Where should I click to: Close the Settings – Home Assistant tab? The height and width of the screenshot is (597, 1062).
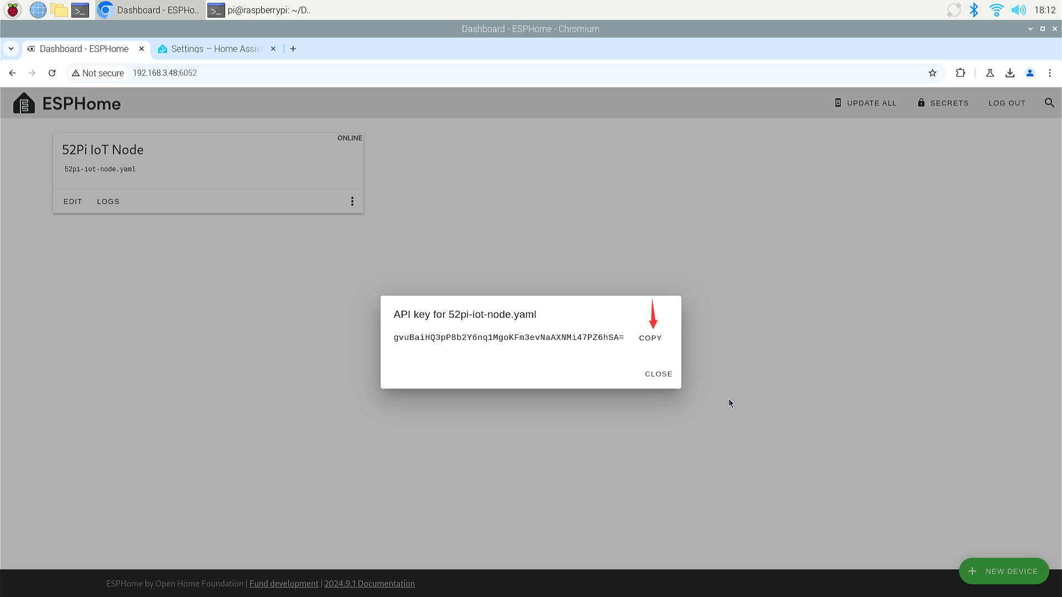click(273, 49)
